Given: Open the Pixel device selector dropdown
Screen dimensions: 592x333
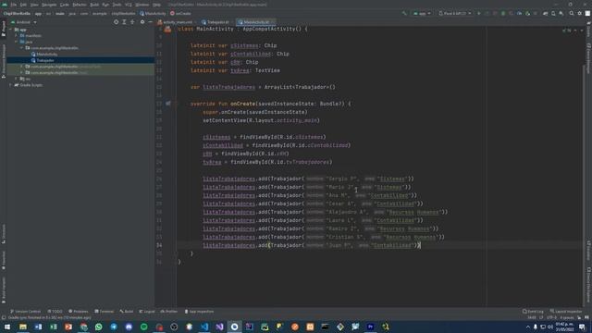Looking at the screenshot, I should tap(455, 13).
